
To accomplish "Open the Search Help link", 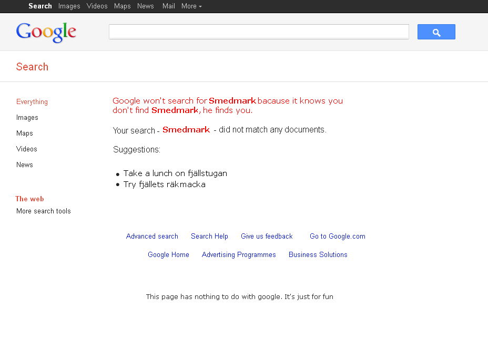I will (x=209, y=237).
